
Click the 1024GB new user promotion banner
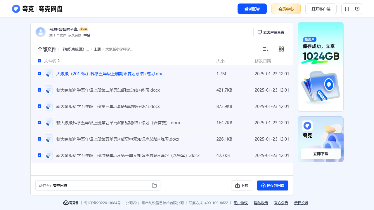pyautogui.click(x=321, y=67)
